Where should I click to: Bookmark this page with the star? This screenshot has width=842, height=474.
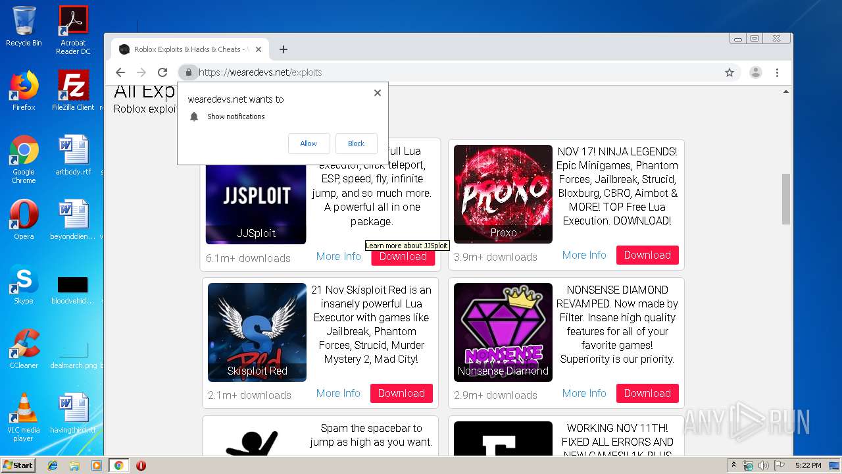click(x=730, y=72)
